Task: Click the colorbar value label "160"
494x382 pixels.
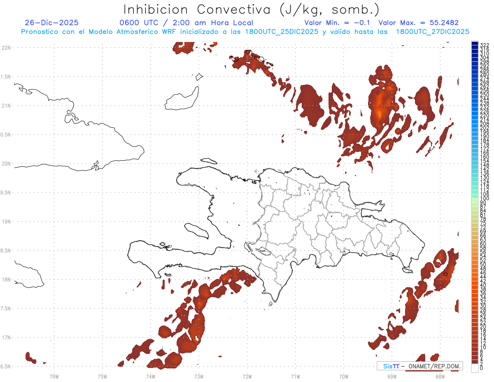Action: click(x=485, y=157)
